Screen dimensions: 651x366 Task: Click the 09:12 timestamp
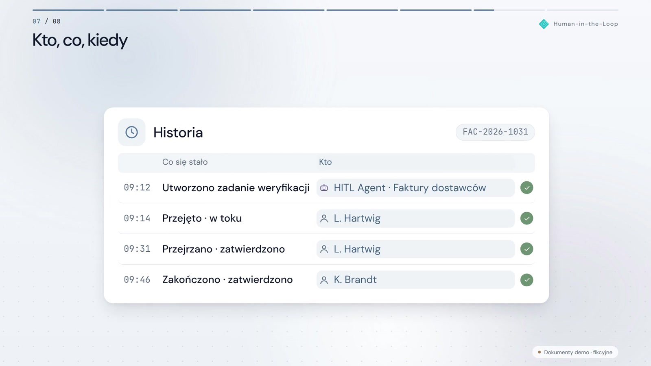[x=137, y=187]
